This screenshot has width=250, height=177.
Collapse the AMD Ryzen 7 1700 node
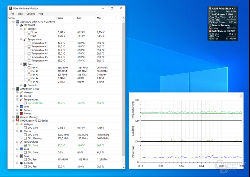(x=13, y=89)
